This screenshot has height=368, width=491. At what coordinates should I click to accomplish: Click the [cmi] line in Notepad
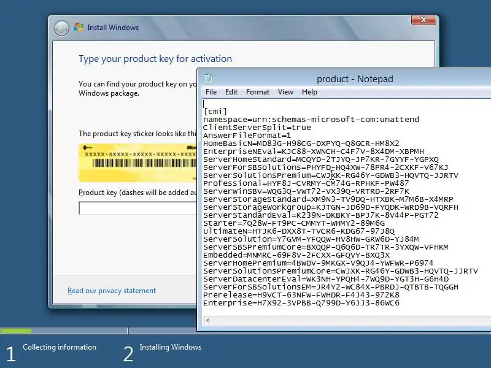coord(215,112)
